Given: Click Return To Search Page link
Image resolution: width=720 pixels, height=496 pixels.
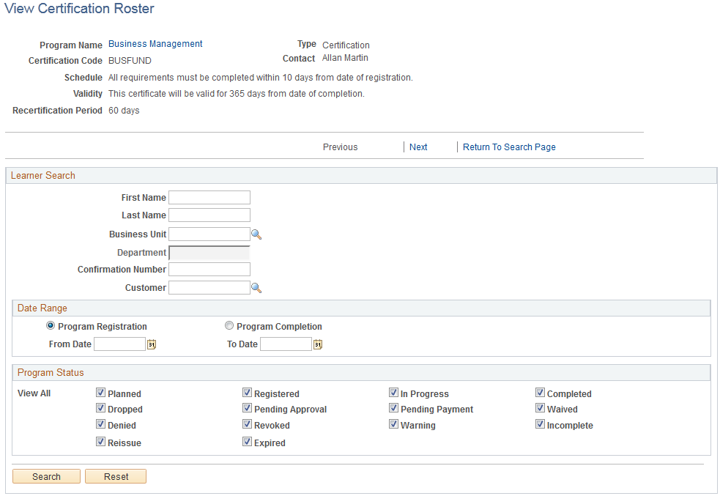Looking at the screenshot, I should pos(509,147).
